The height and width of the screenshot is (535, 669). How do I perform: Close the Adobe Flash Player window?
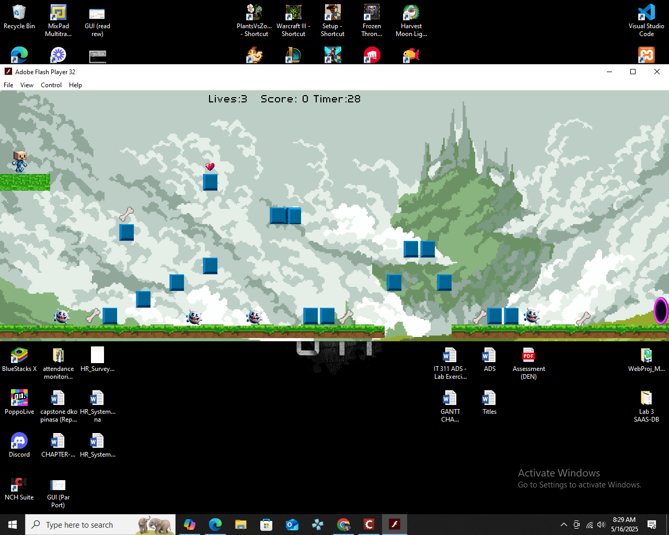tap(657, 72)
